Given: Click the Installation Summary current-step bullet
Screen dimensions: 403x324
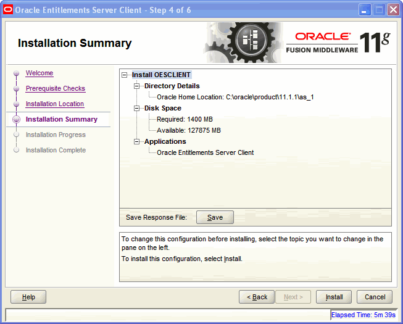Looking at the screenshot, I should 17,120.
